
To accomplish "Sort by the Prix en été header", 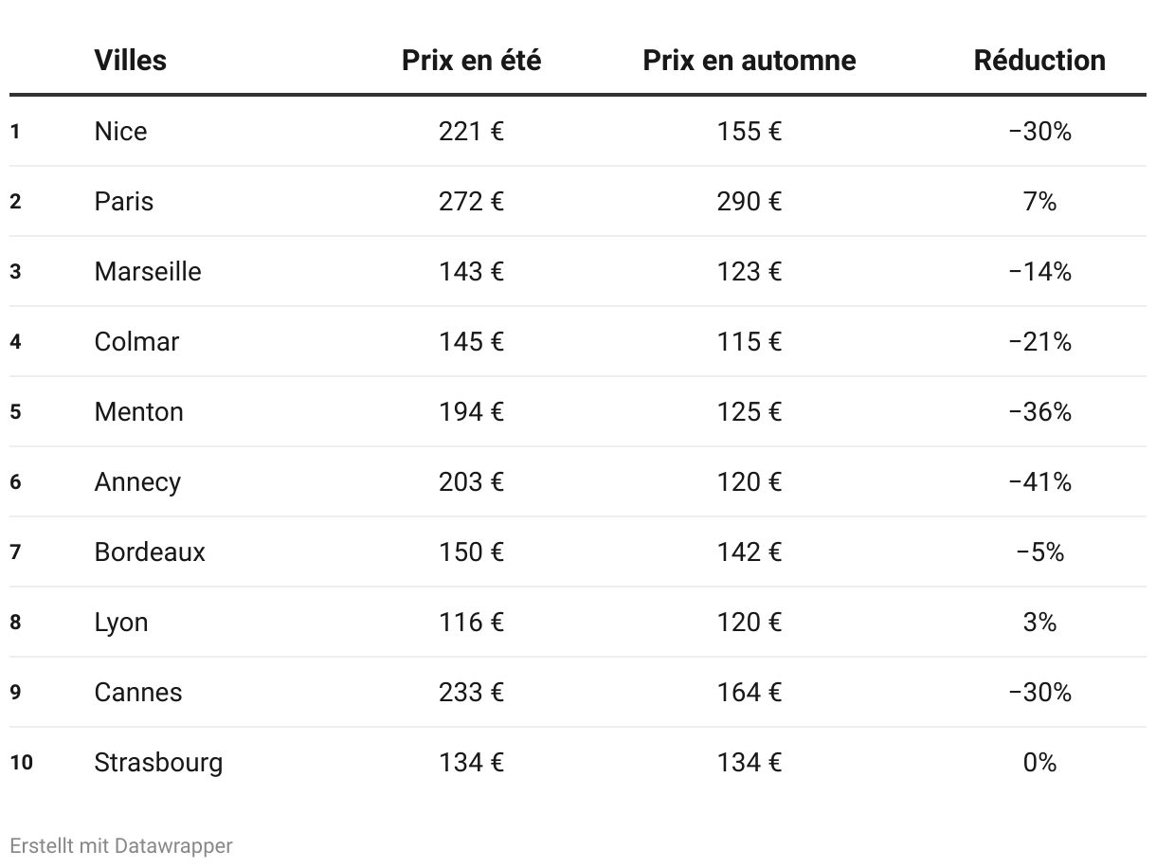I will pyautogui.click(x=471, y=61).
